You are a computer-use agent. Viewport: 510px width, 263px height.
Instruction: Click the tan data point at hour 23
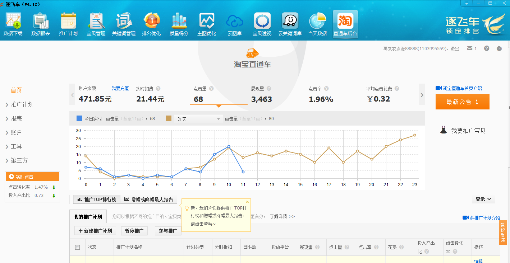[415, 135]
